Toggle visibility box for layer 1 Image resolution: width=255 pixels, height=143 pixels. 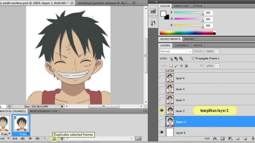162,122
